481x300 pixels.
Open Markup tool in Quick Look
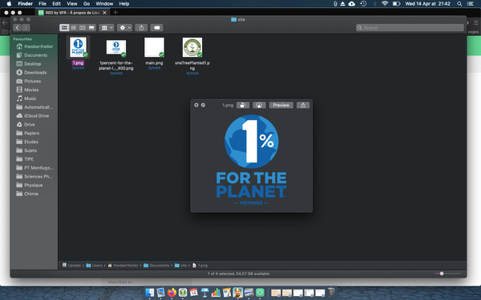pyautogui.click(x=259, y=105)
